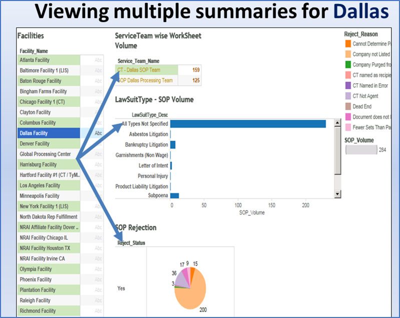The image size is (400, 318).
Task: Click SOP Dallas Processing Team row
Action: [x=146, y=80]
